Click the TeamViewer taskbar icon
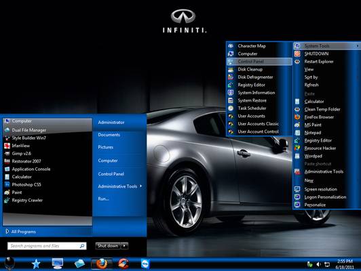This screenshot has height=271, width=361. point(145,264)
